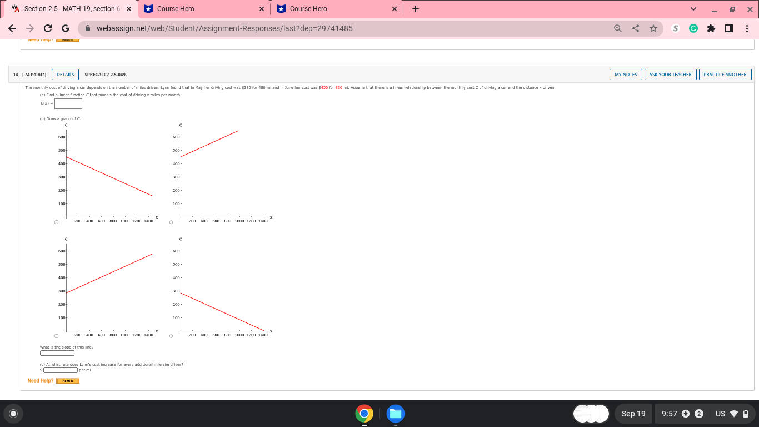Click the Read It help button
Image resolution: width=759 pixels, height=427 pixels.
click(67, 380)
